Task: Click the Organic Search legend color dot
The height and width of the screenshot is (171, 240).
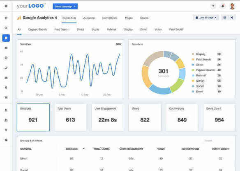Action: (193, 70)
